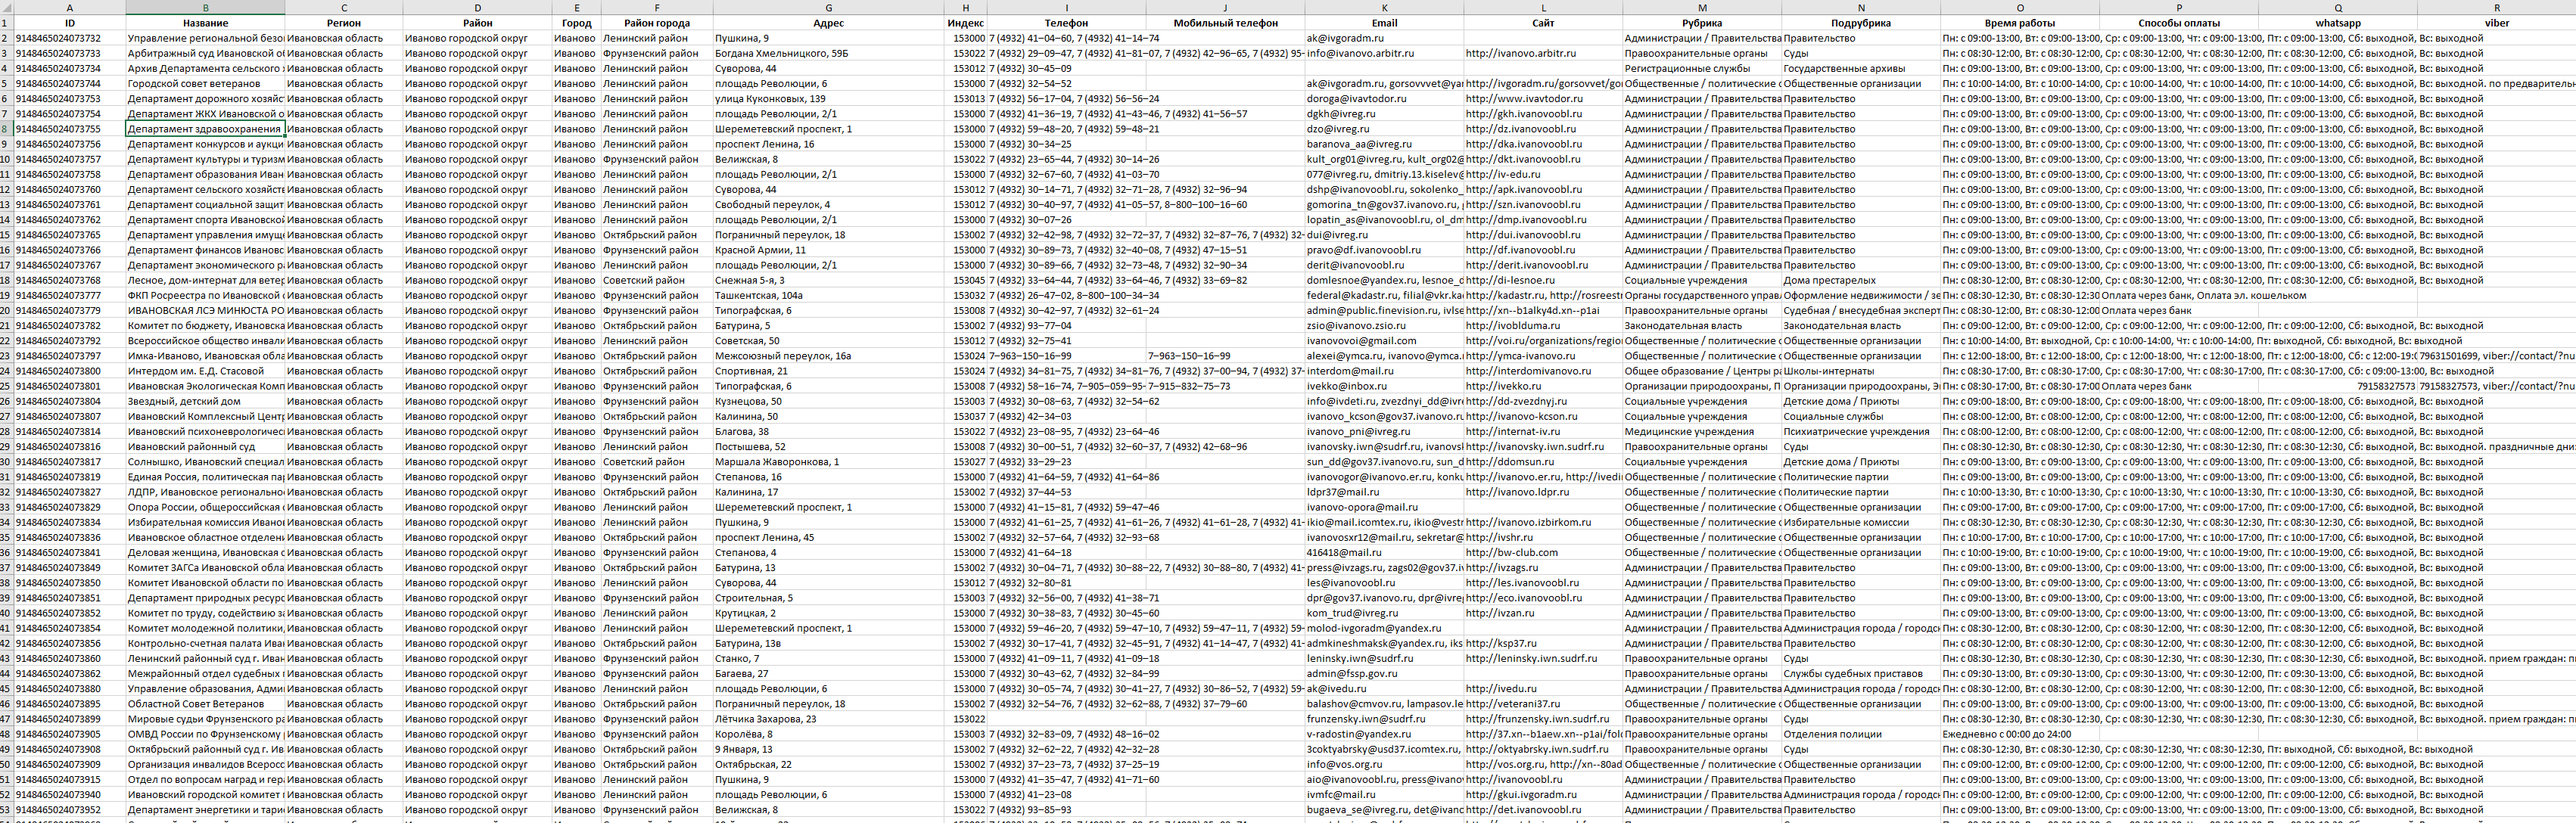Select cell Городской совет ветеранов
Screen dimensions: 2576x823
pos(205,84)
